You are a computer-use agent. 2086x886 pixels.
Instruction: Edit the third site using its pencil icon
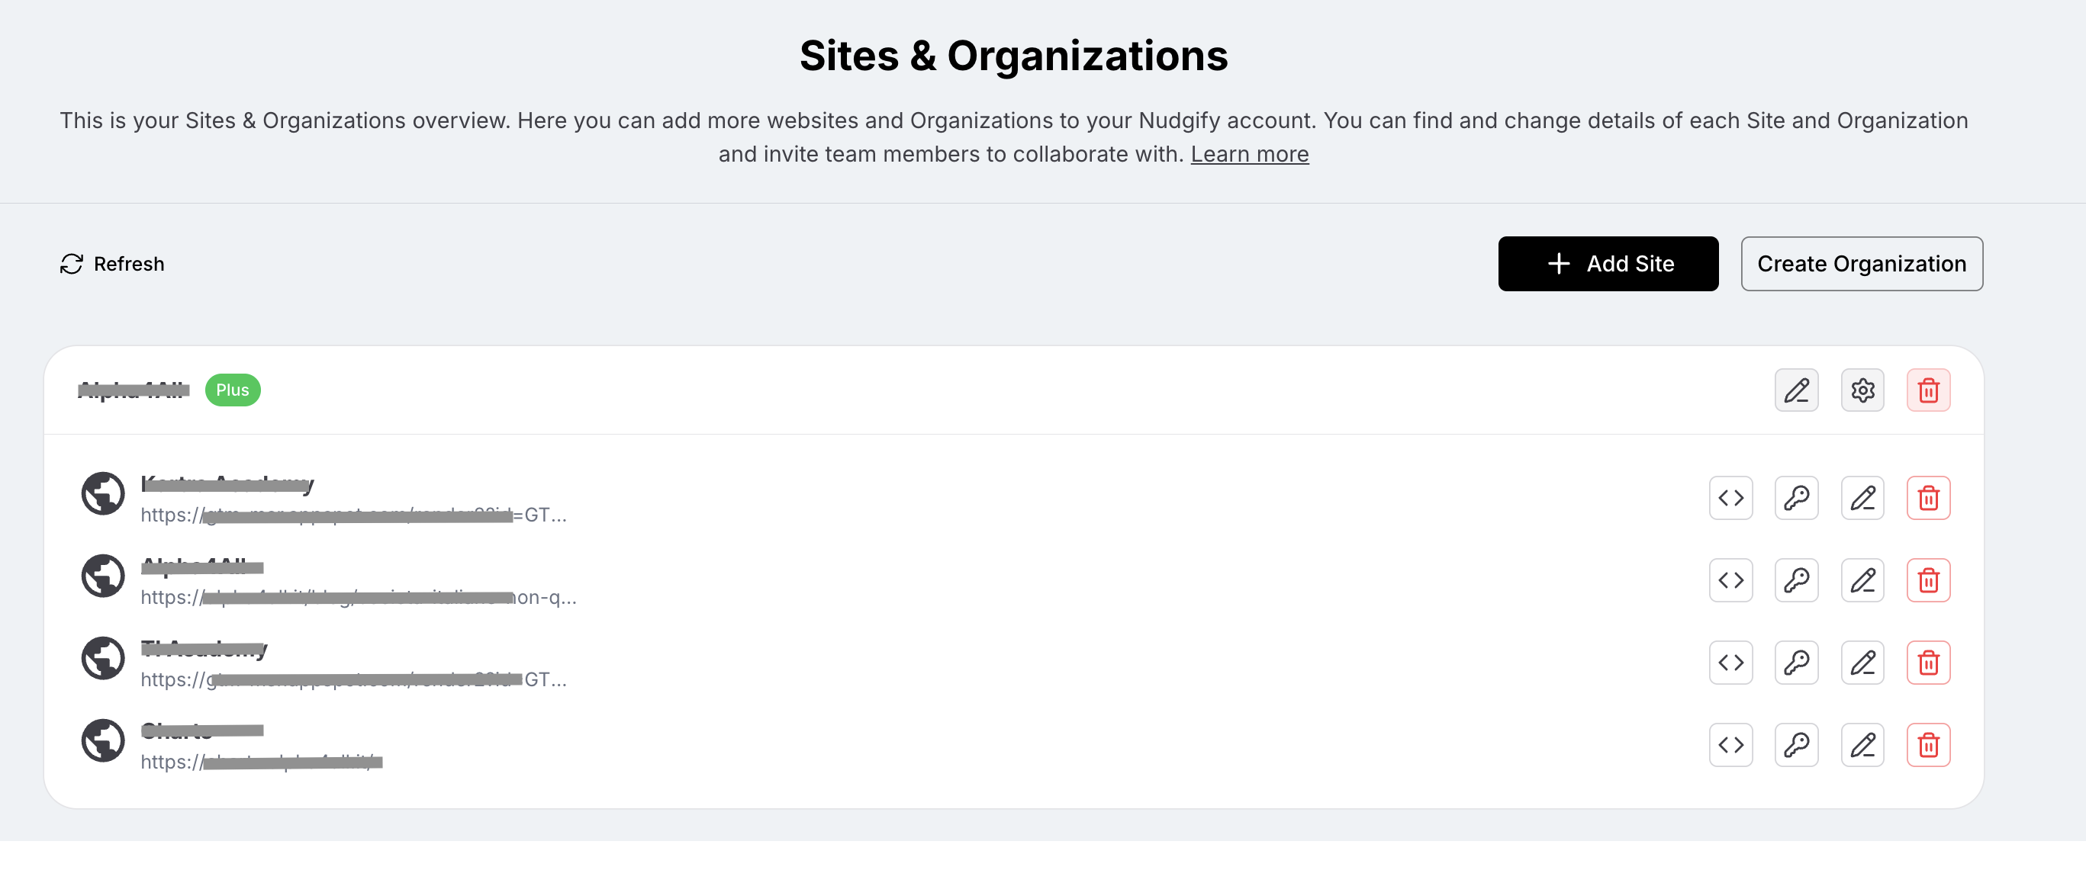pyautogui.click(x=1862, y=663)
